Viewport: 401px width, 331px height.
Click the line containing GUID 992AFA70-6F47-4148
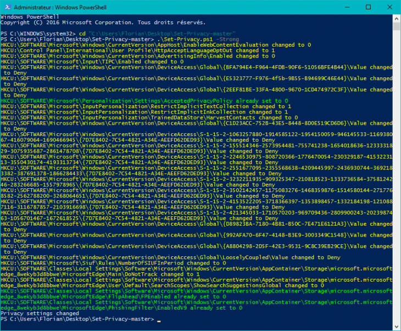pyautogui.click(x=197, y=238)
